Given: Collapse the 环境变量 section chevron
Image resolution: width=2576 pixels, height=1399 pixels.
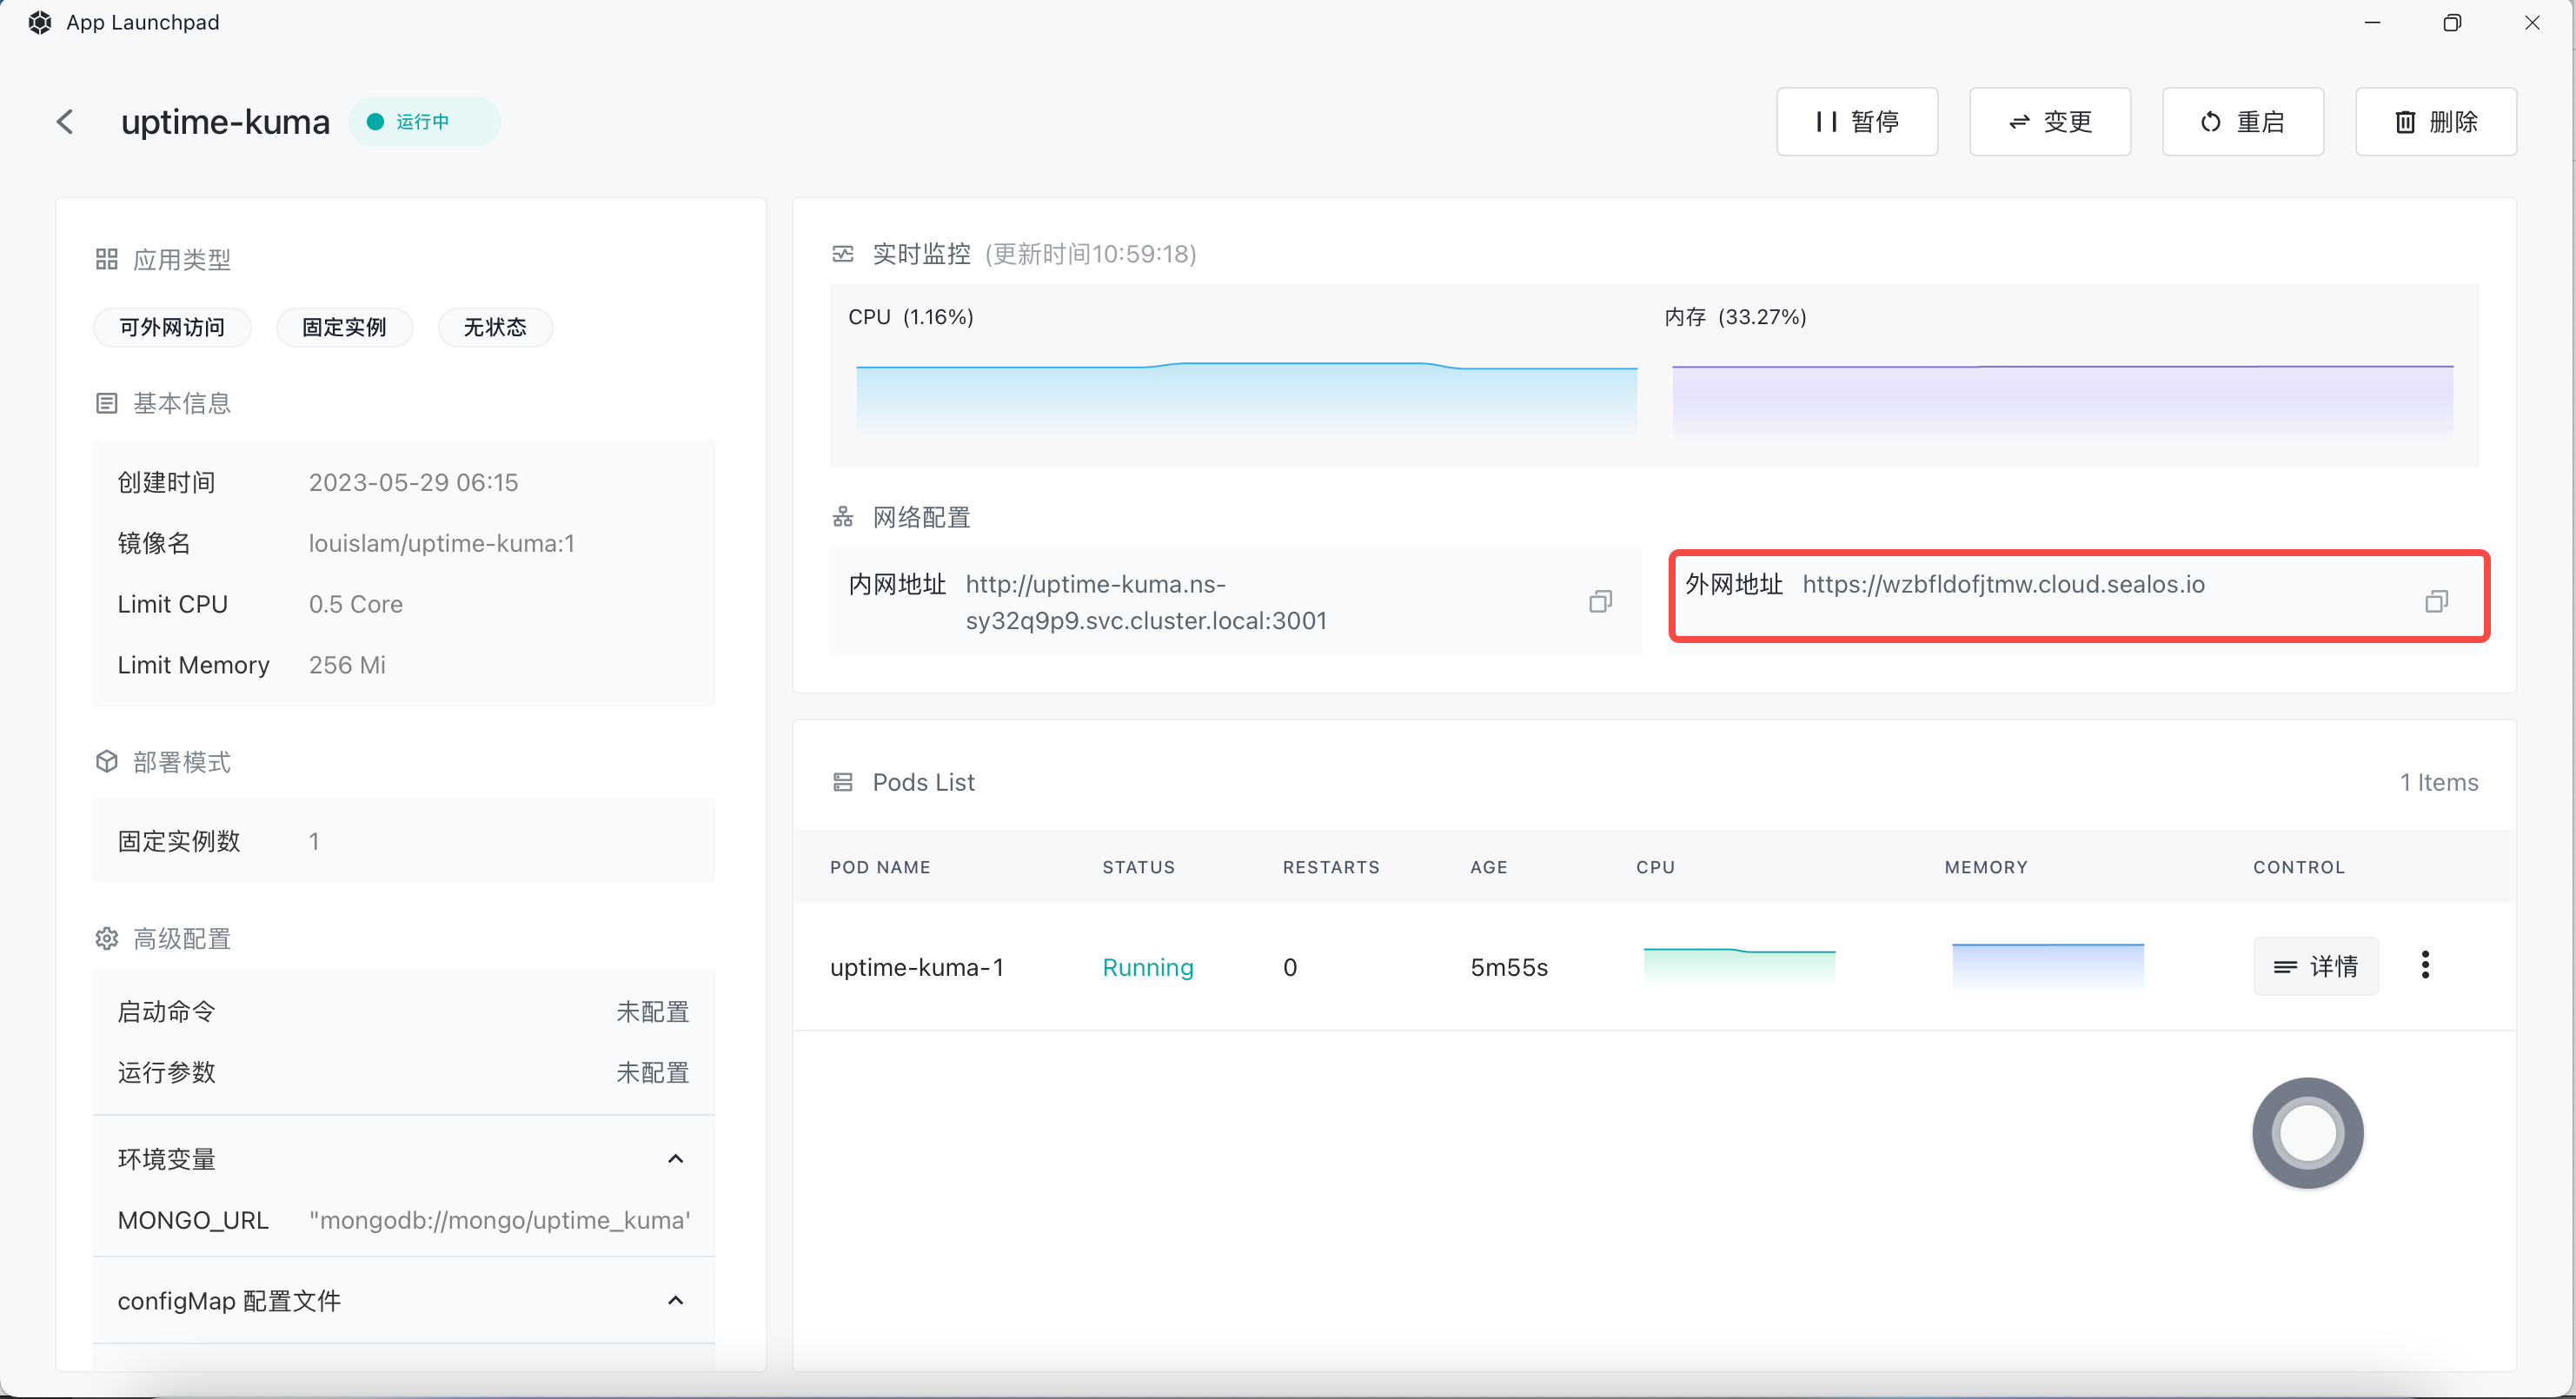Looking at the screenshot, I should 676,1159.
